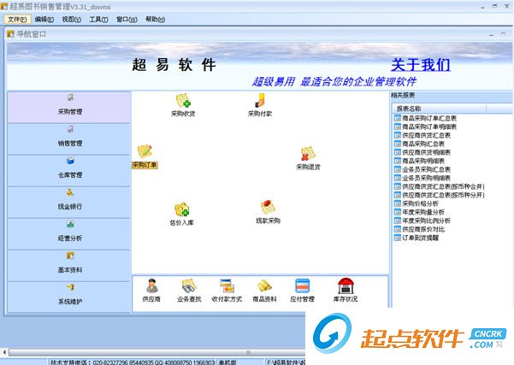Open report 采购价格分析
The height and width of the screenshot is (365, 514).
click(417, 203)
